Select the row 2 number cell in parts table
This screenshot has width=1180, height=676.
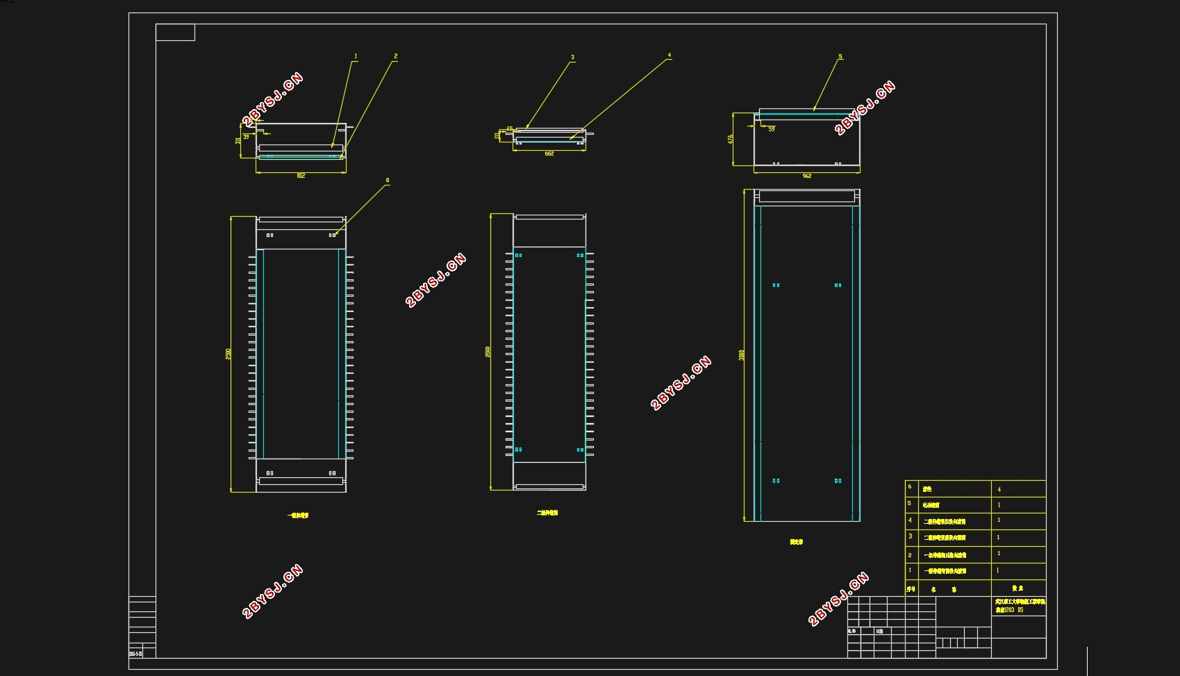[912, 554]
